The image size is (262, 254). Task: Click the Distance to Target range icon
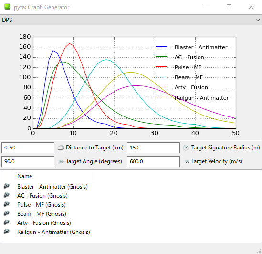61,148
